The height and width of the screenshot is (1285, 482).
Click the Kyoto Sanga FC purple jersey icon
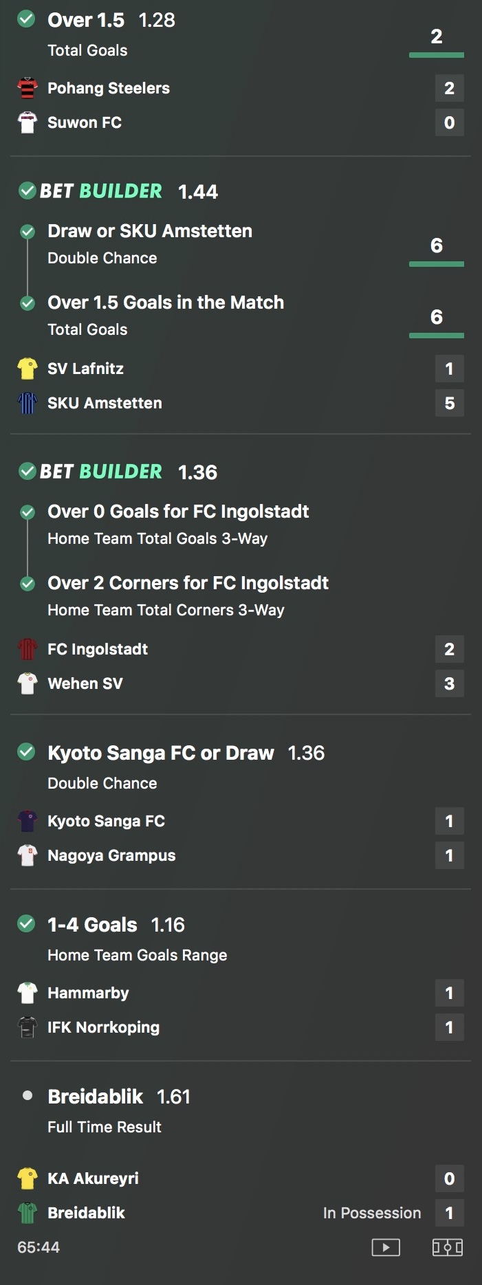click(28, 821)
